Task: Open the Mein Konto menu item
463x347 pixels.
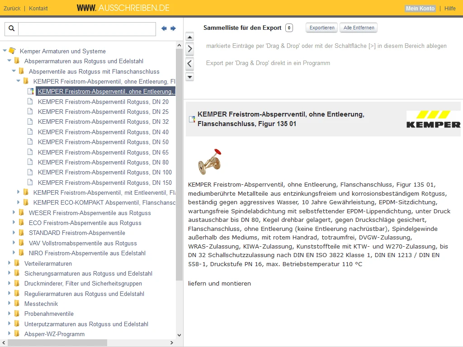Action: [420, 8]
